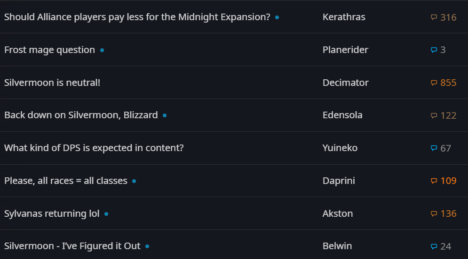This screenshot has width=468, height=259.
Task: View author Decimator's profile
Action: pos(345,83)
